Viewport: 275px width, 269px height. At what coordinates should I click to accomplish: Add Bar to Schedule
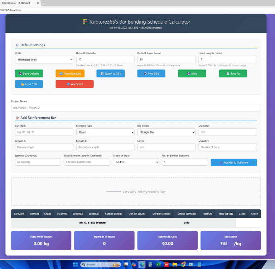pyautogui.click(x=234, y=162)
